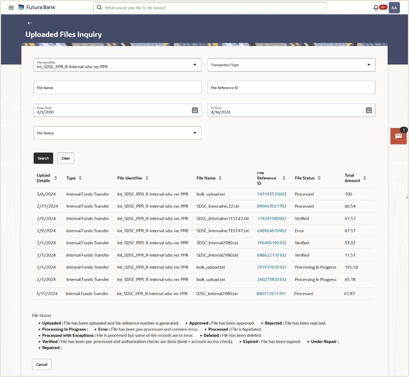This screenshot has width=409, height=377.
Task: Open the From Date calendar picker
Action: tap(195, 110)
